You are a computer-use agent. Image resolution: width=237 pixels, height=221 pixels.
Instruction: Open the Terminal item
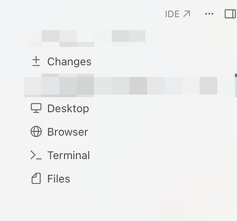(60, 155)
